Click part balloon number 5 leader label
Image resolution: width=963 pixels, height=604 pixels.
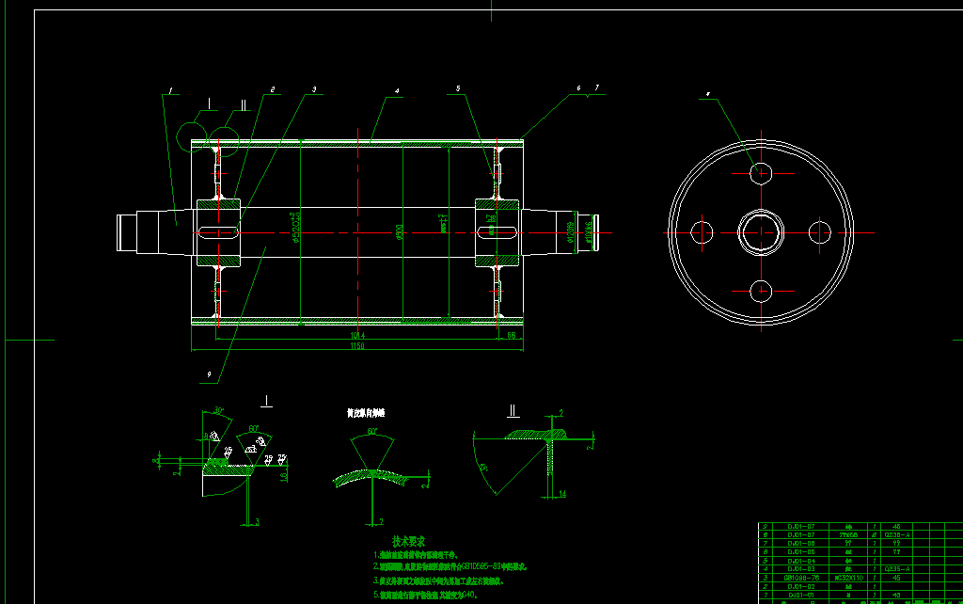pyautogui.click(x=458, y=89)
